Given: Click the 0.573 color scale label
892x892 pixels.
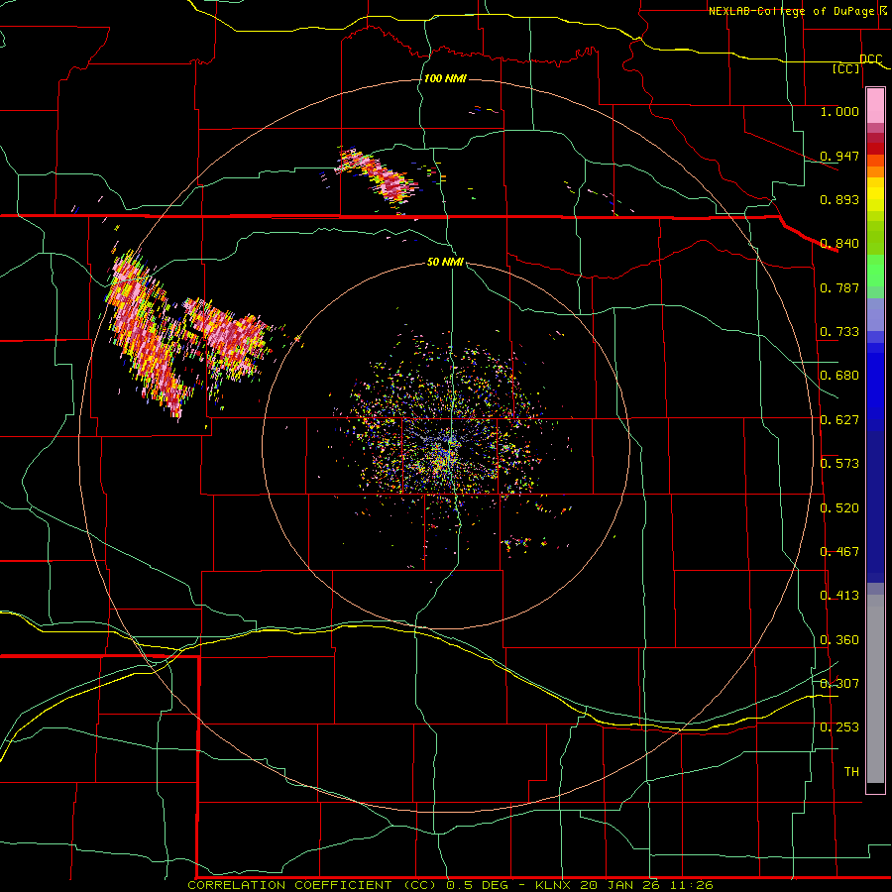Looking at the screenshot, I should coord(839,464).
